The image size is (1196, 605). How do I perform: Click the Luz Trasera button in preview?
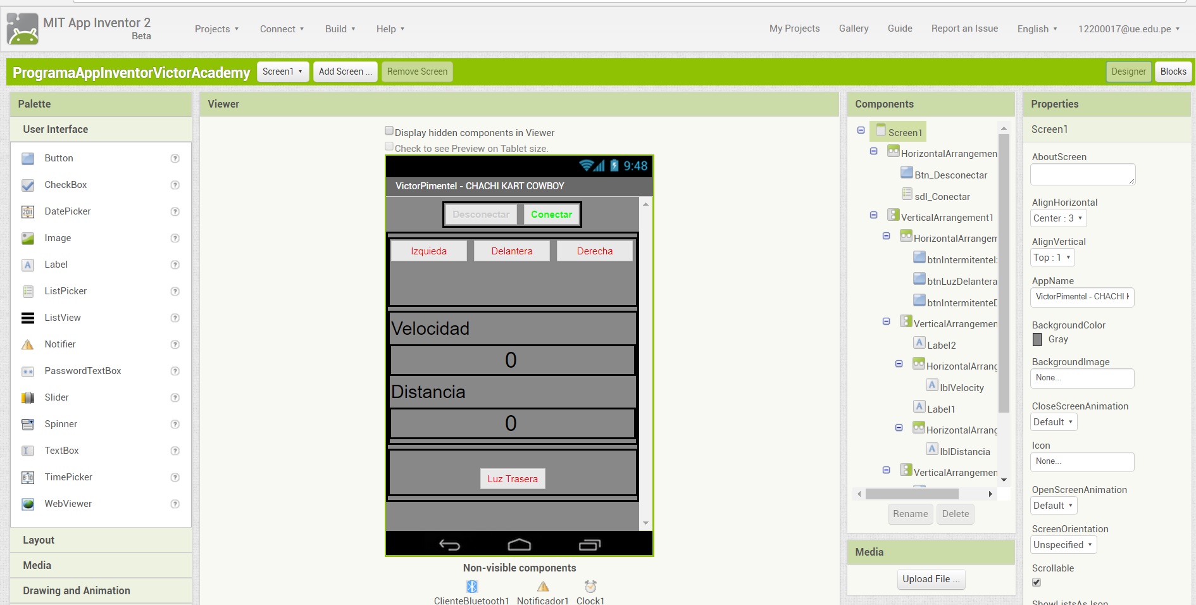click(513, 478)
